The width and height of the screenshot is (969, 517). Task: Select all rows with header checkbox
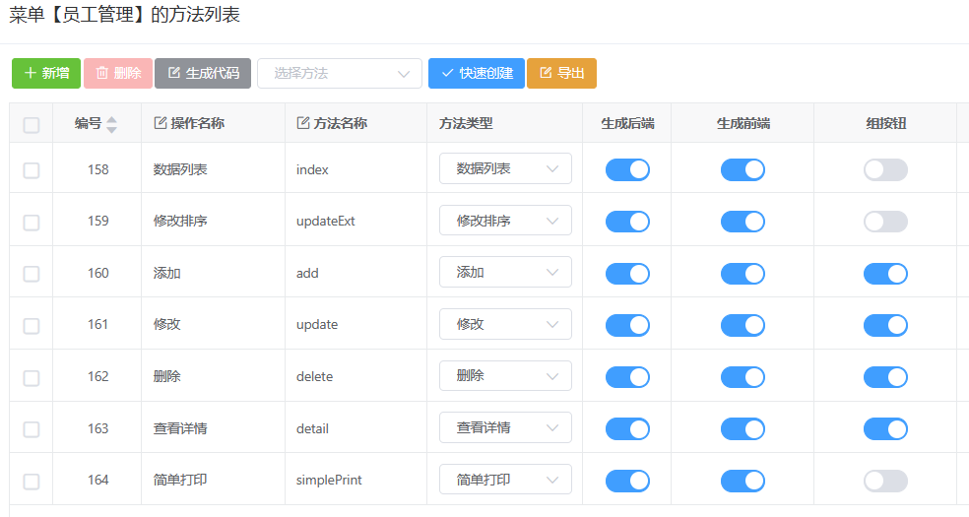pyautogui.click(x=32, y=125)
